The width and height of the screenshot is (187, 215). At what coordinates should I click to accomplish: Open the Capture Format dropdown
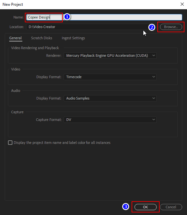tap(110, 120)
